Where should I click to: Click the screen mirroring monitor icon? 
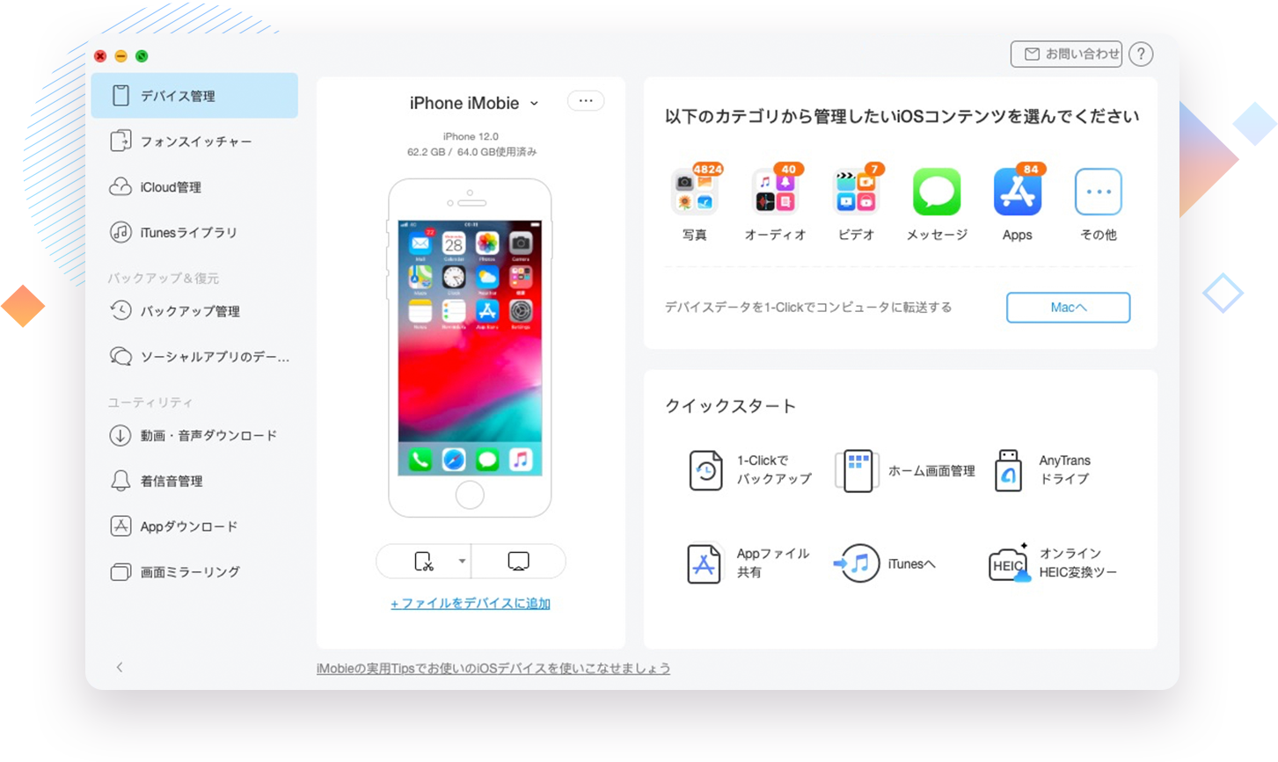pos(518,561)
